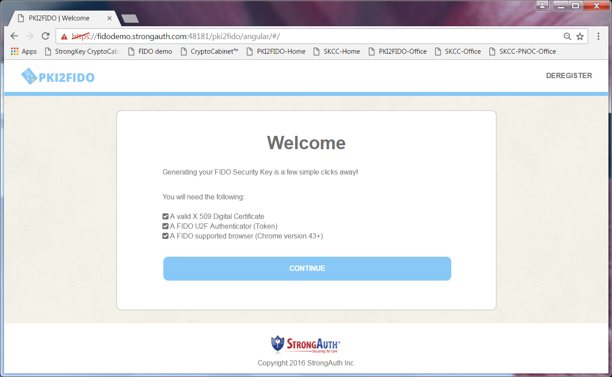The image size is (612, 377).
Task: Click the back navigation arrow
Action: [x=14, y=36]
